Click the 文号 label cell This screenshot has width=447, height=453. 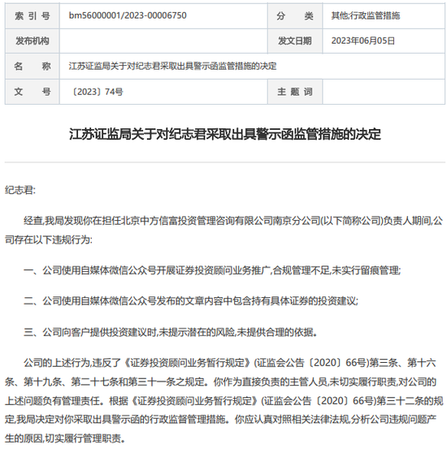point(32,92)
